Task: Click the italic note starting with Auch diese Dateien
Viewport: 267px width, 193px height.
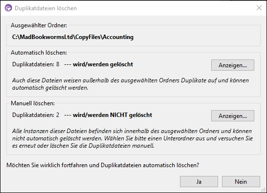Action: [131, 84]
